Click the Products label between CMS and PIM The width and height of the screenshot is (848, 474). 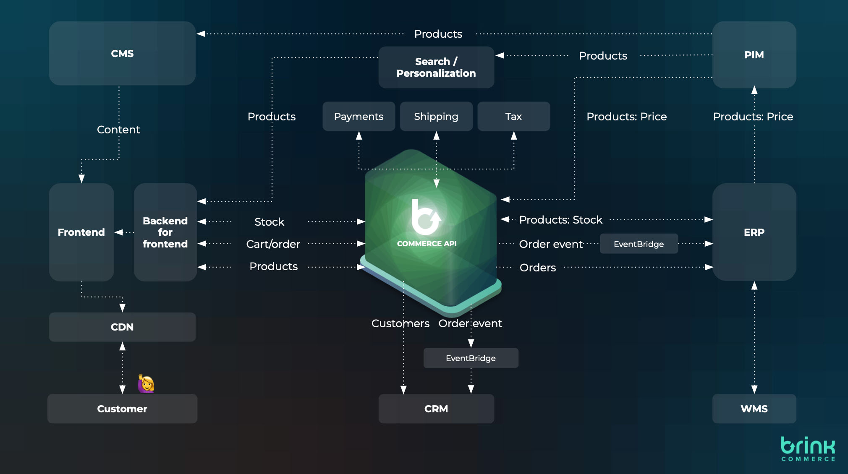438,34
